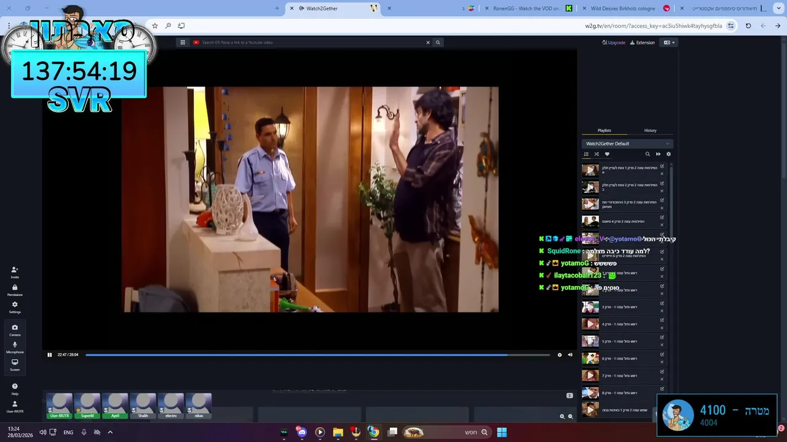Click the video progress bar
This screenshot has height=442, width=787.
point(317,355)
